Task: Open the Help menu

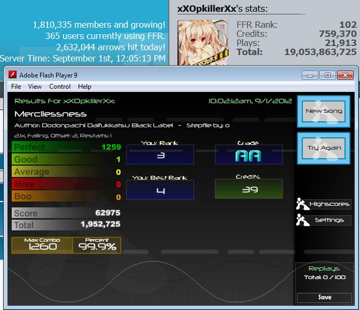Action: click(x=85, y=87)
